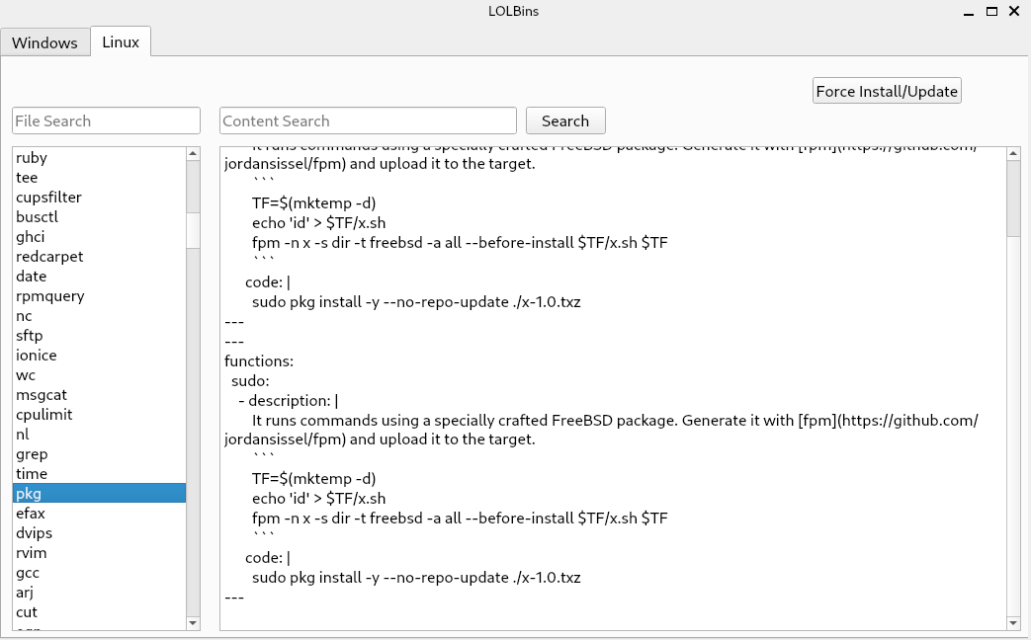Viewport: 1031px width, 640px height.
Task: Click the 'functions:' line in content
Action: point(259,361)
